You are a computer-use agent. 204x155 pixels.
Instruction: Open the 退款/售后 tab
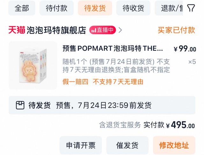[x=169, y=8]
